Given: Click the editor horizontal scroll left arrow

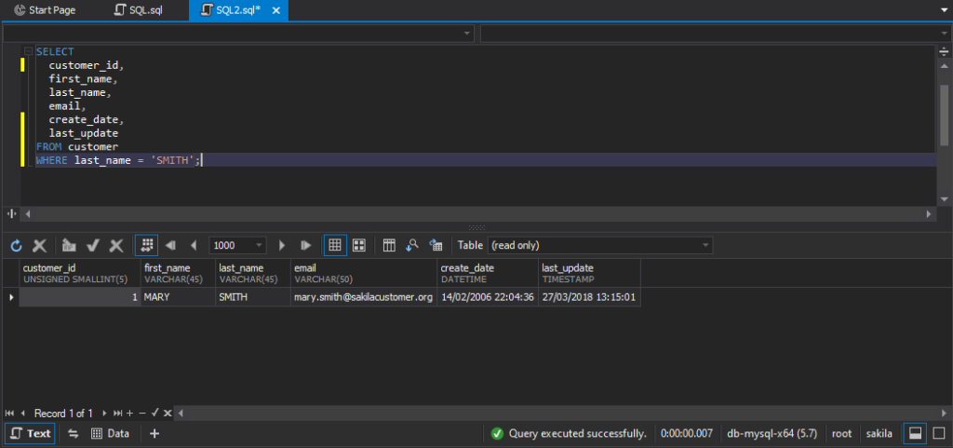Looking at the screenshot, I should [27, 214].
